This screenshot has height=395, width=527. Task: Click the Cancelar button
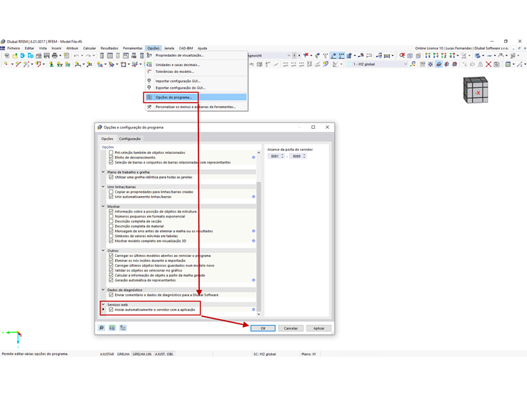click(x=291, y=328)
